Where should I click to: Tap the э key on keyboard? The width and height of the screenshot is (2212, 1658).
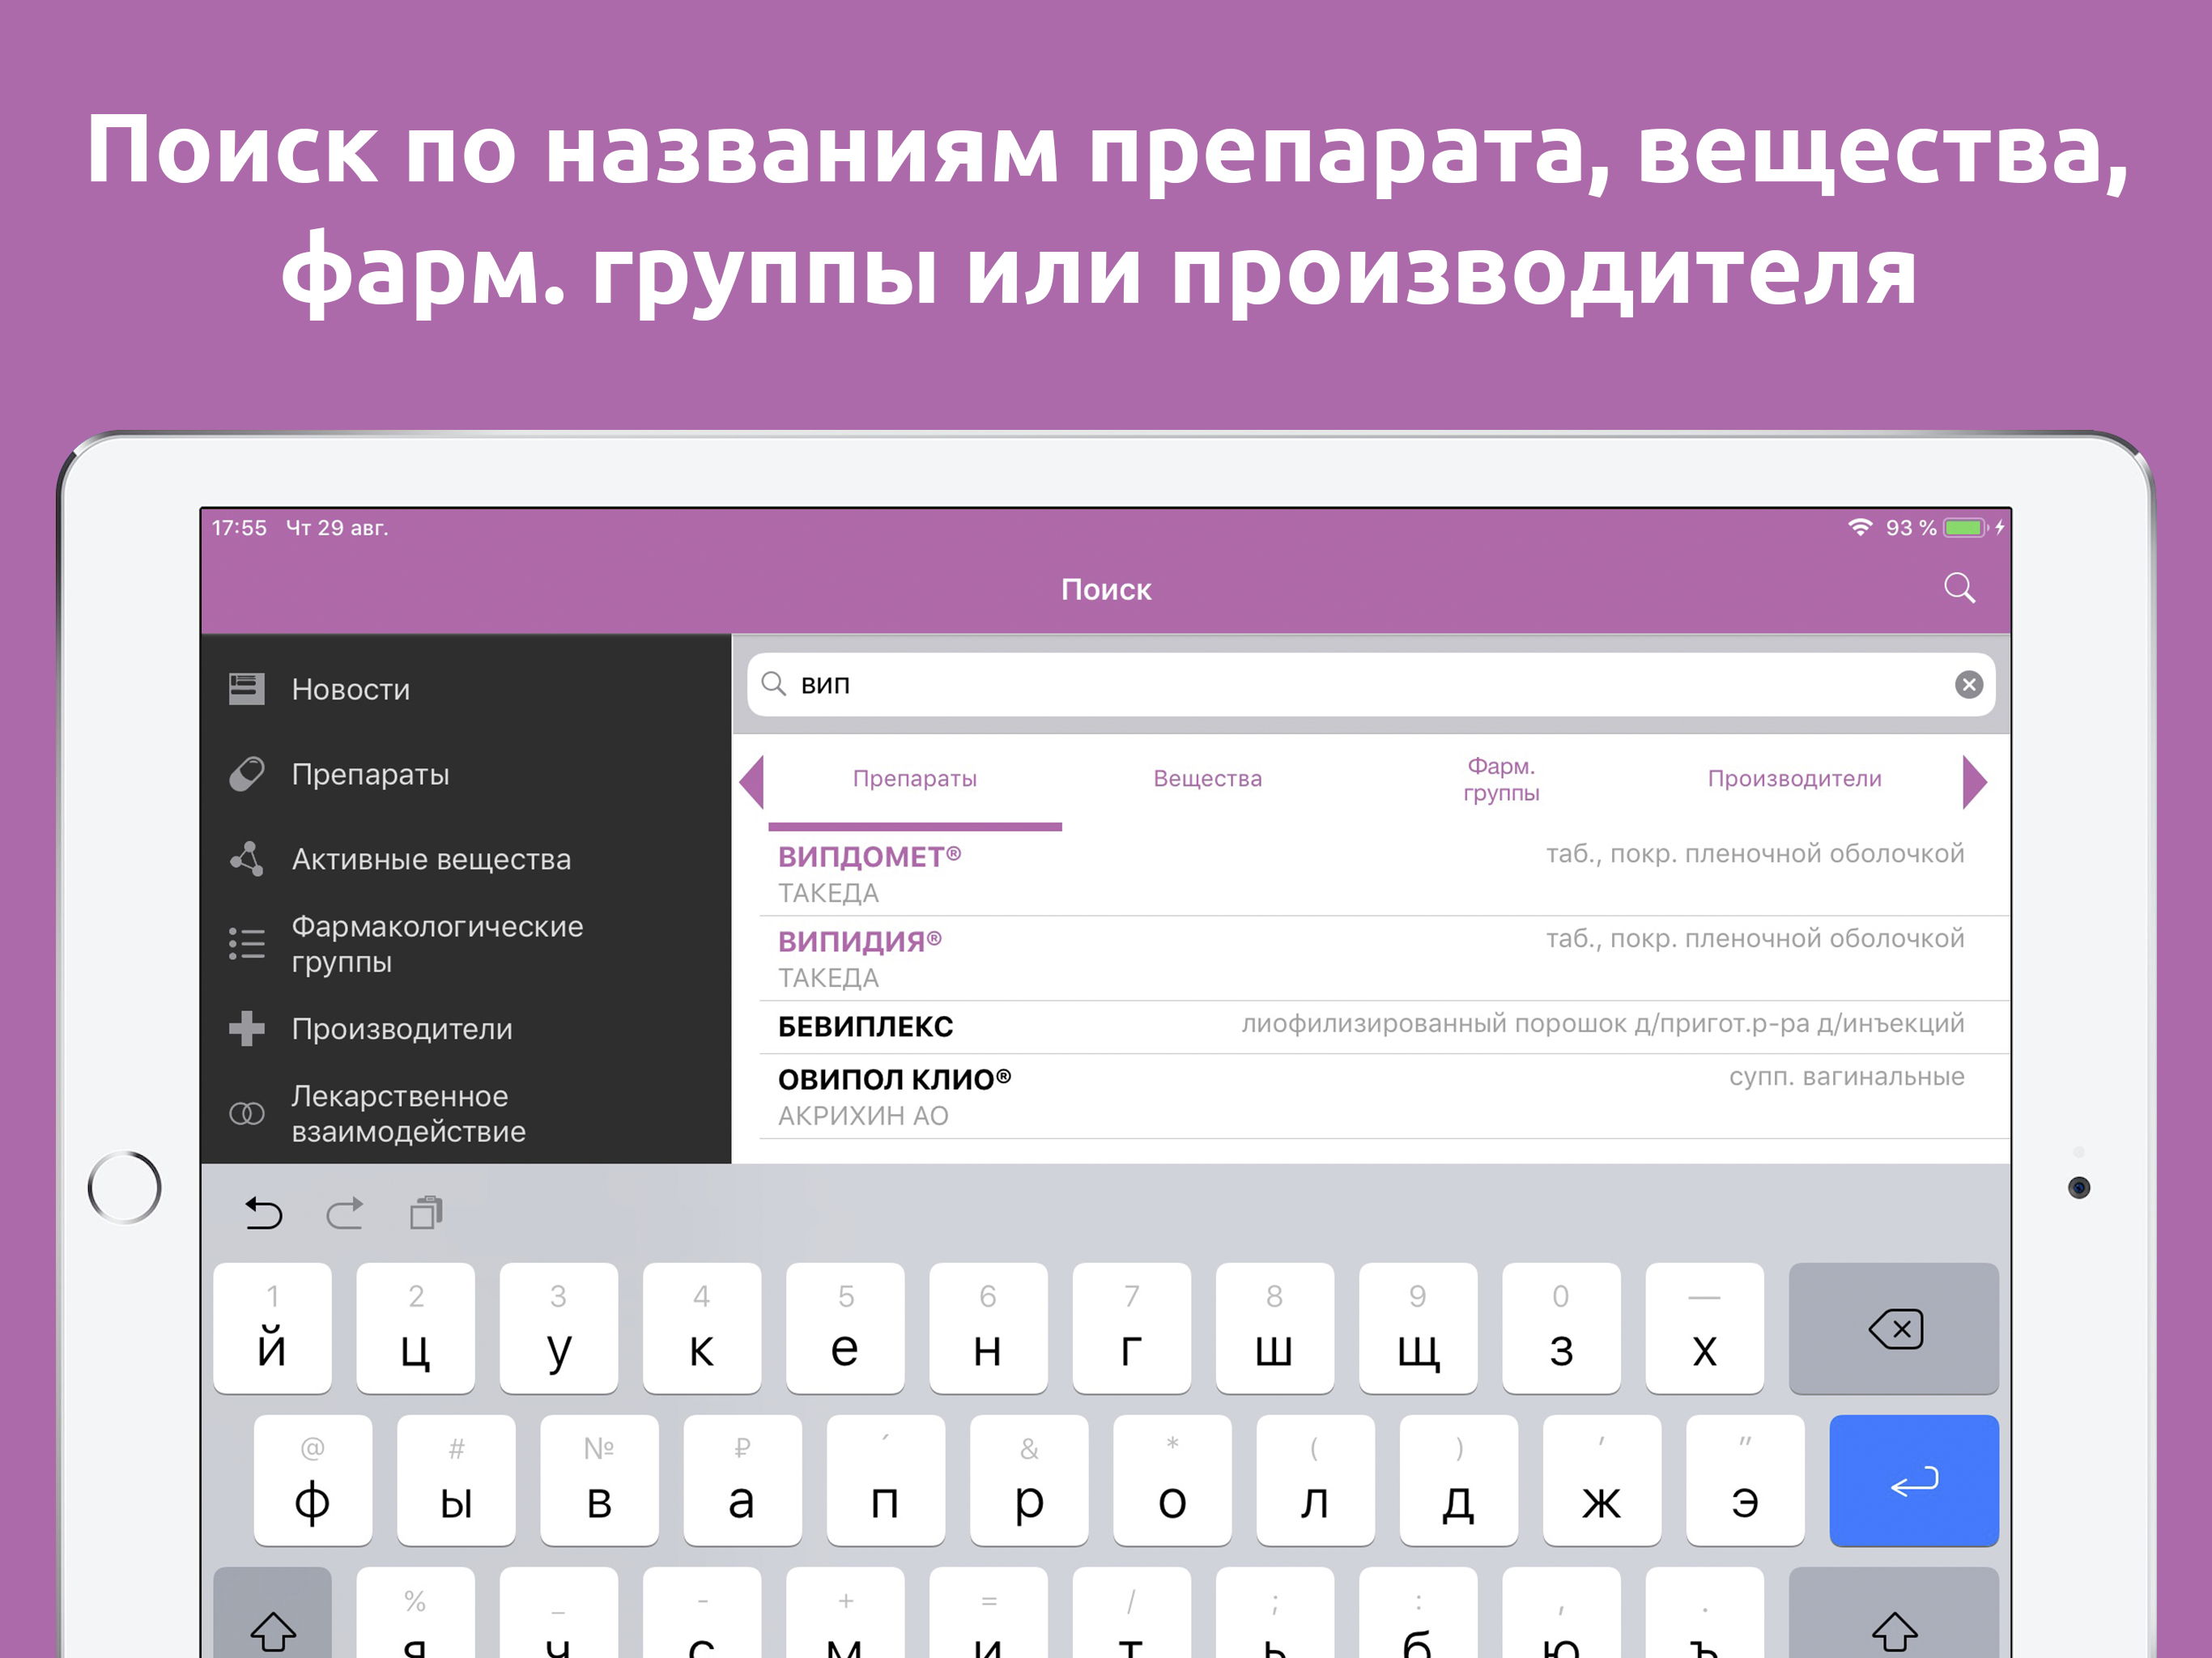[1745, 1480]
